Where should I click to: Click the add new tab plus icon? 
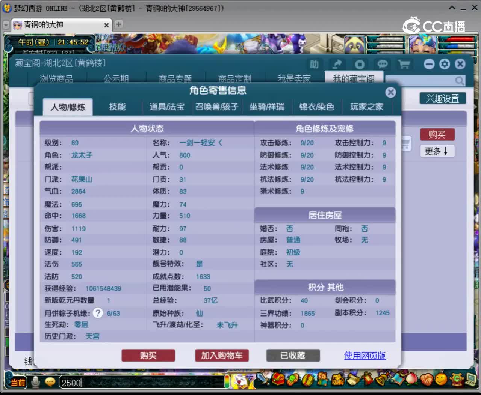point(118,24)
